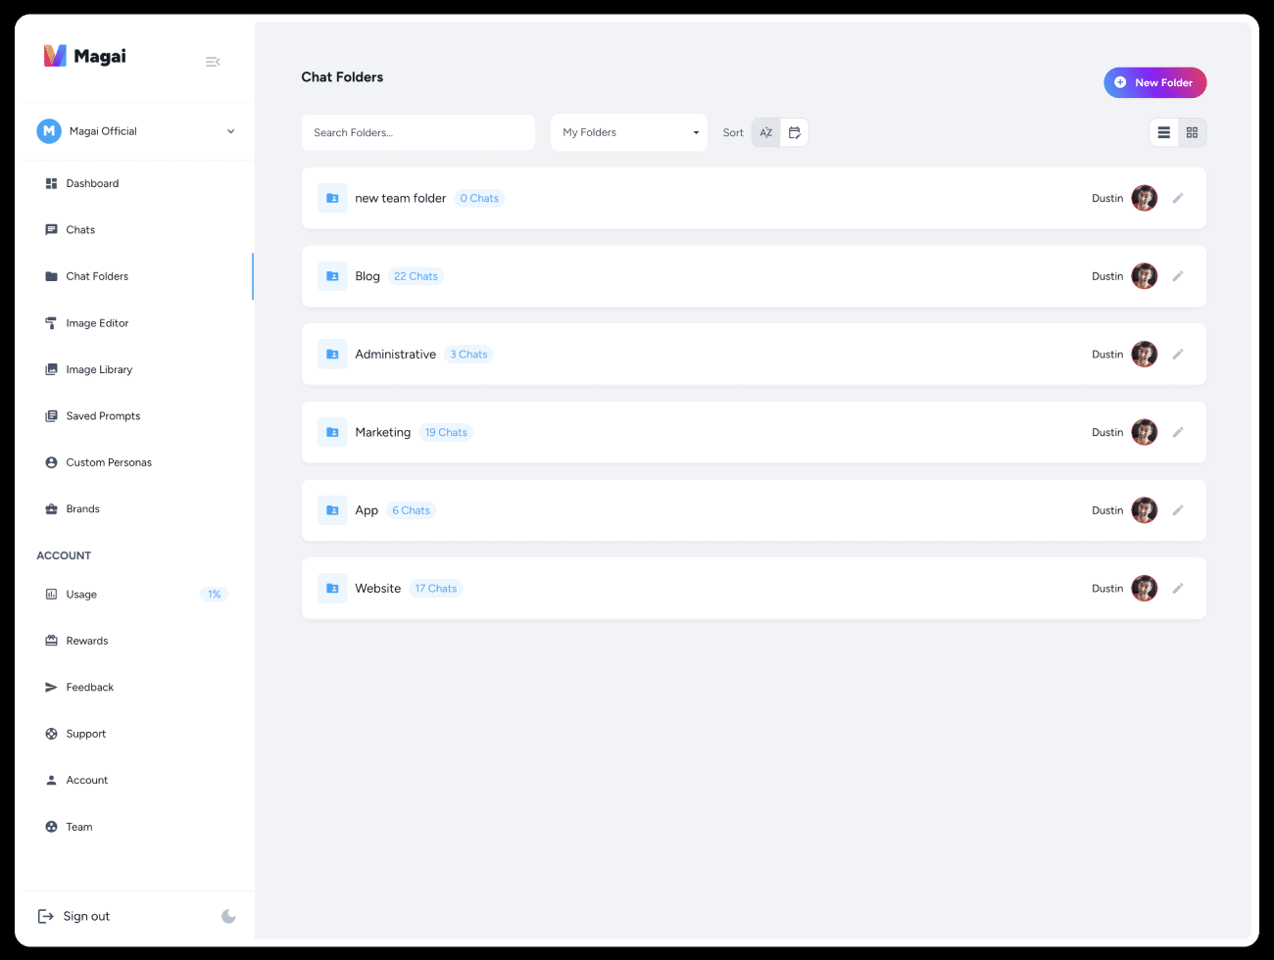Toggle dark mode with the moon icon
1274x960 pixels.
[x=228, y=917]
